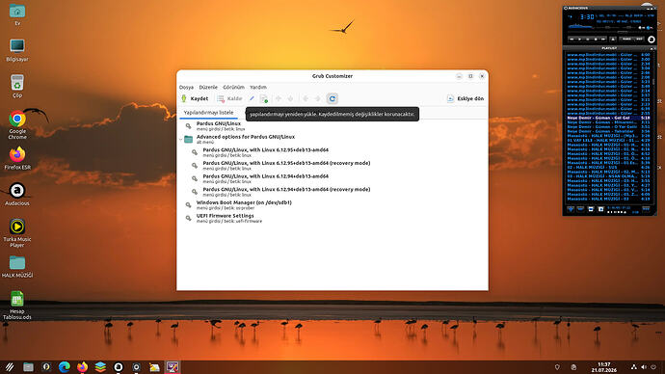This screenshot has width=665, height=374.
Task: Open the Dosya menu
Action: click(186, 87)
